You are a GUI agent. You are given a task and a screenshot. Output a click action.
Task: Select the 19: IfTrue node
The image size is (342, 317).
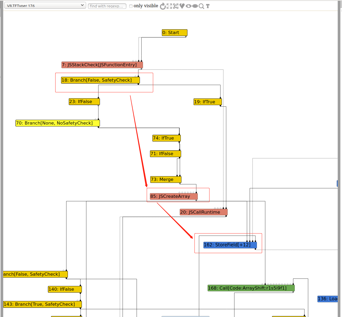click(208, 102)
